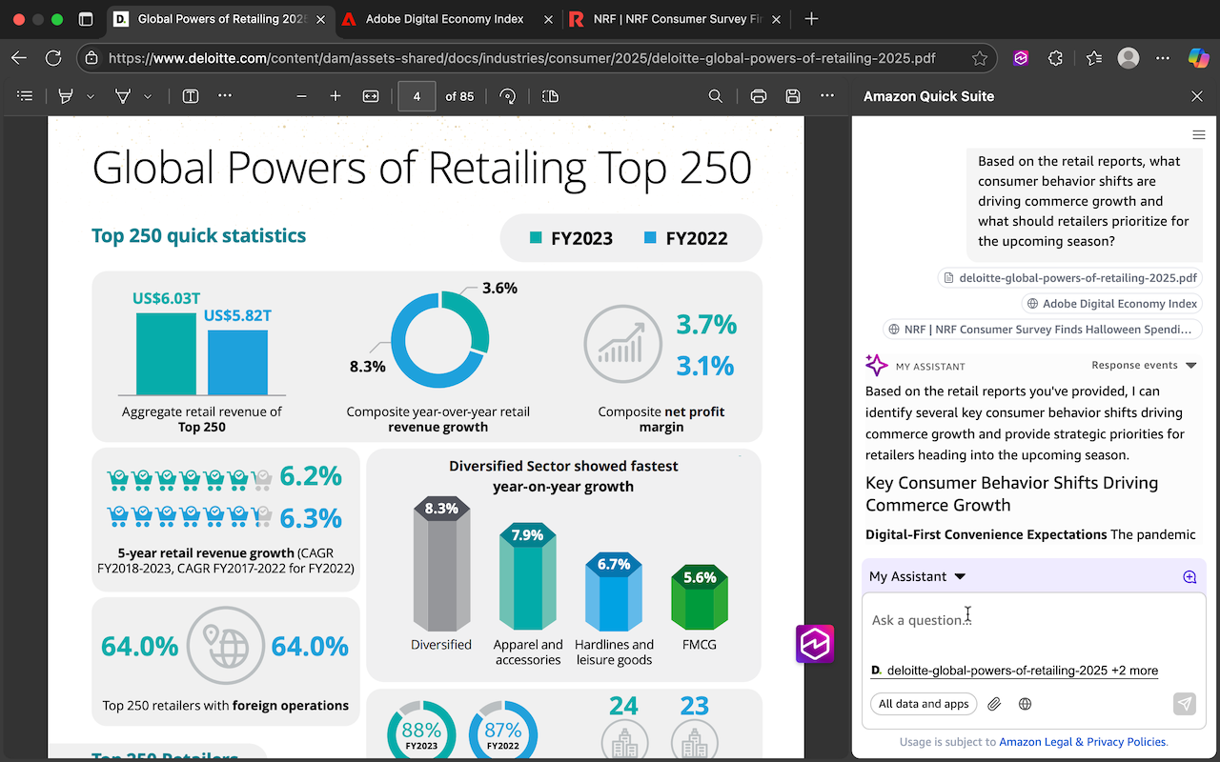Screen dimensions: 1220x762
Task: Toggle fit to width view
Action: (x=371, y=96)
